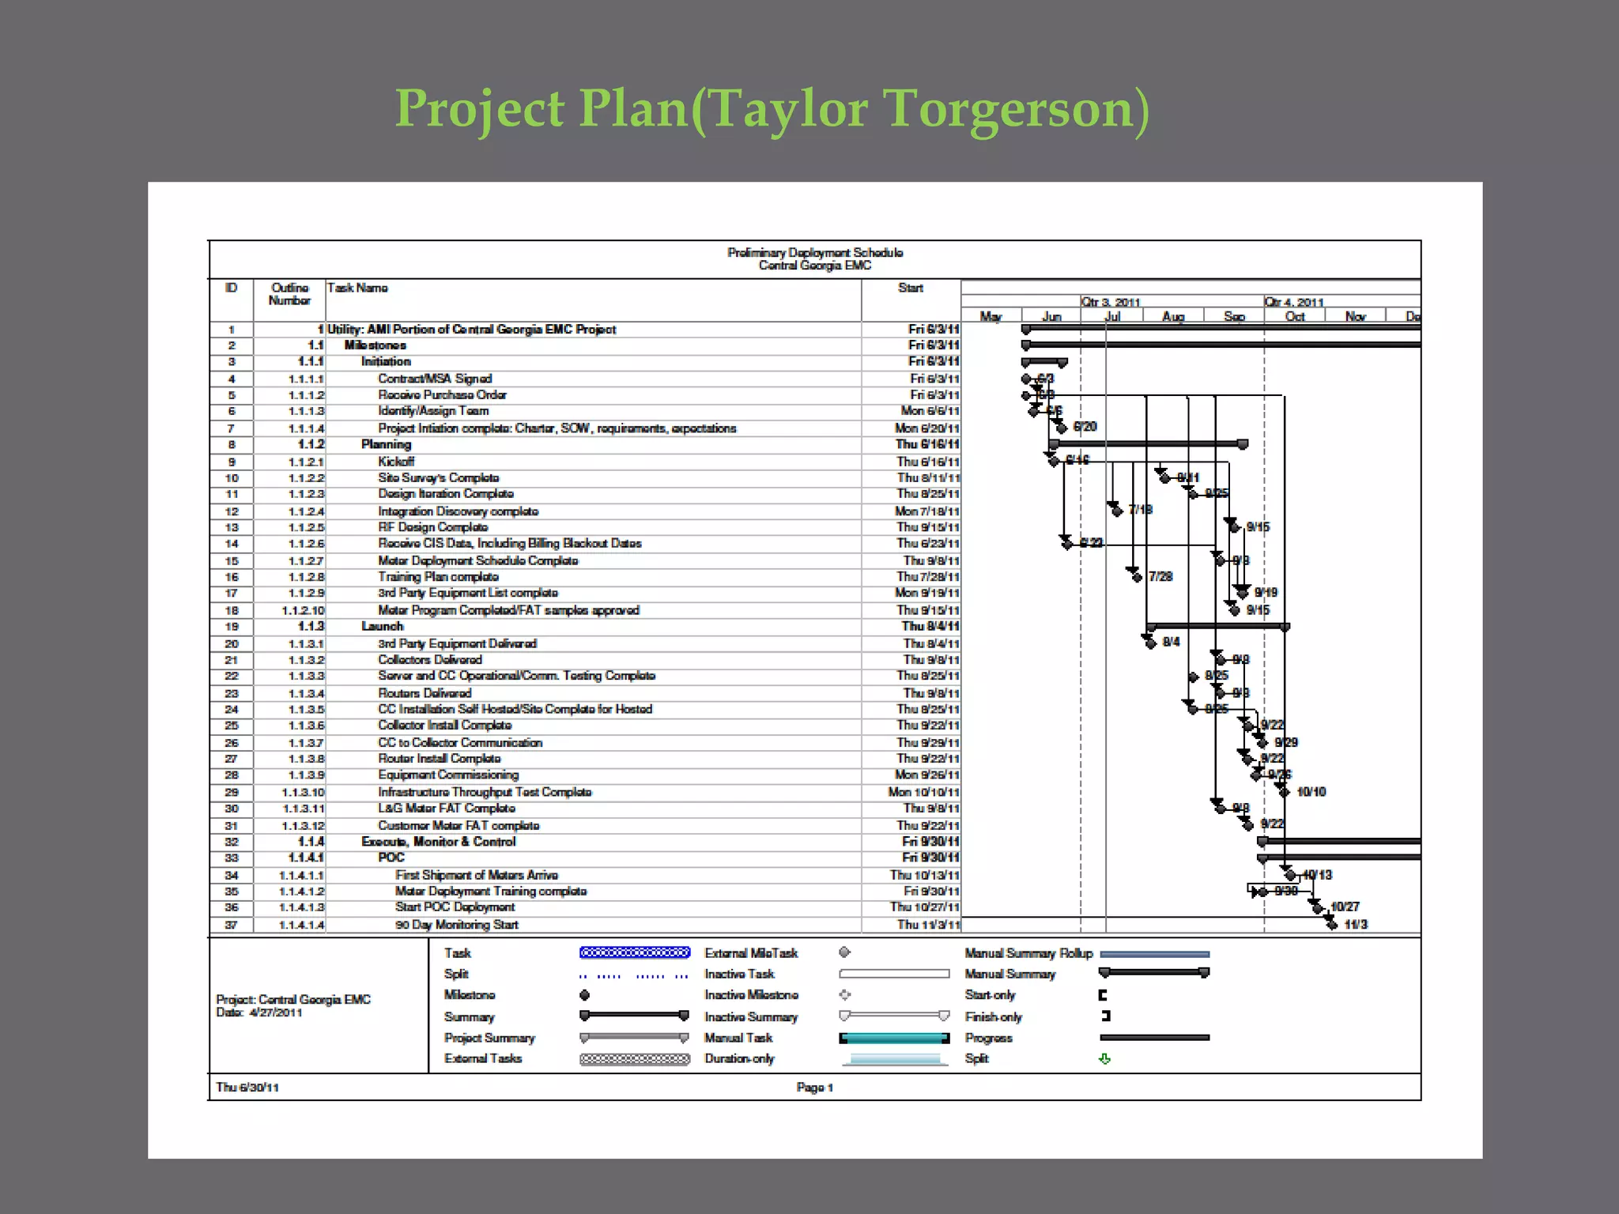Click the Manual Summary Rollup bar in legend
The width and height of the screenshot is (1619, 1214).
[1155, 954]
